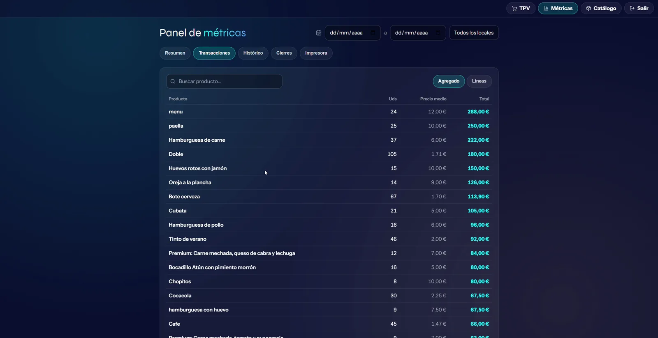This screenshot has height=338, width=658.
Task: Select the Cocacola product row
Action: pyautogui.click(x=329, y=296)
